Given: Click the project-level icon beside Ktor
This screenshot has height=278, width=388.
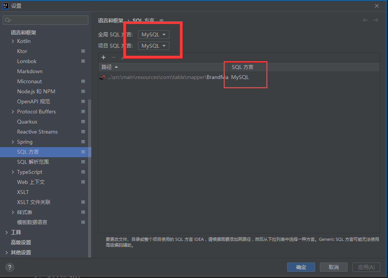Looking at the screenshot, I should (83, 51).
